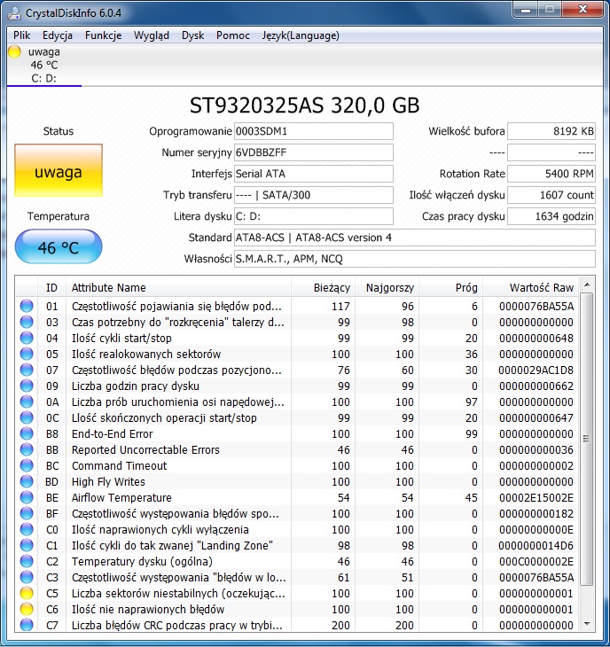Click the blue status icon for attribute BF
The height and width of the screenshot is (647, 610).
(27, 513)
